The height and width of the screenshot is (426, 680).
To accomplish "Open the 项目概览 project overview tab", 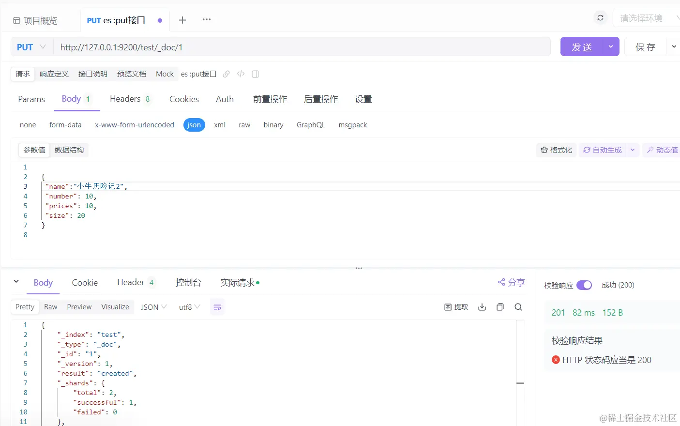I will pyautogui.click(x=35, y=20).
